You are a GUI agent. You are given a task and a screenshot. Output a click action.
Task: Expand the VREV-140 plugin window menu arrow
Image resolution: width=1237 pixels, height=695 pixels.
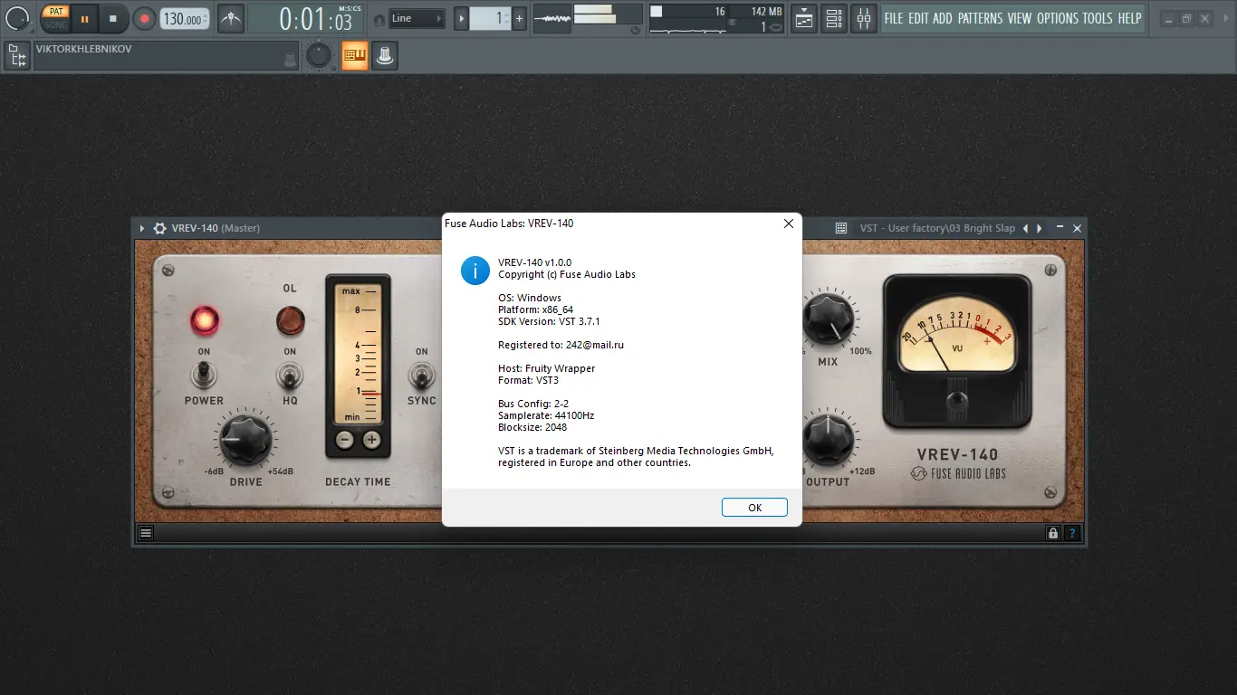coord(142,228)
